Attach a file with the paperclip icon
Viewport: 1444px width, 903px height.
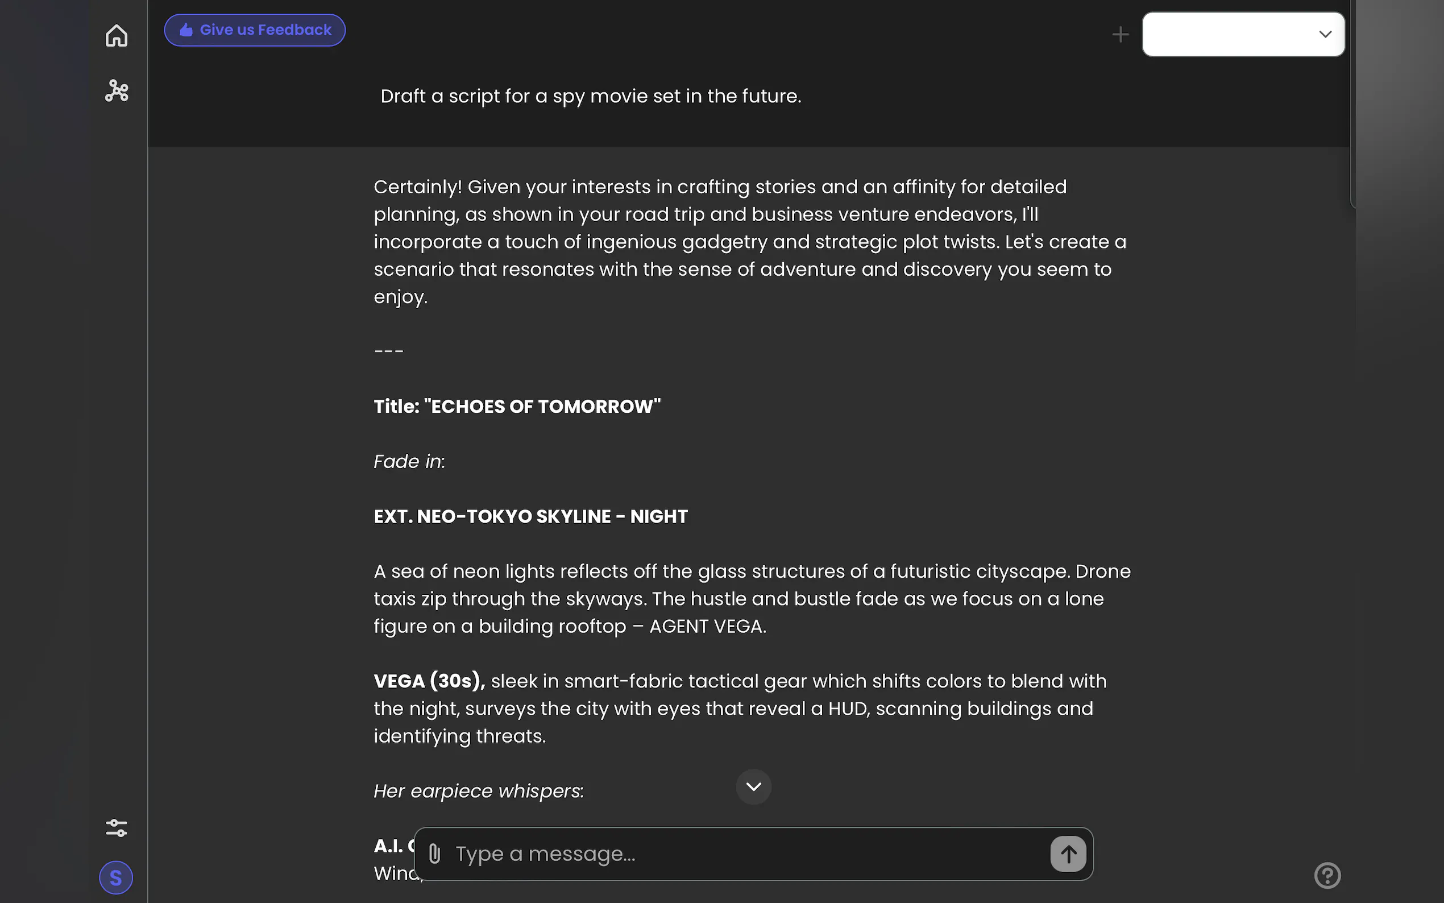coord(434,854)
